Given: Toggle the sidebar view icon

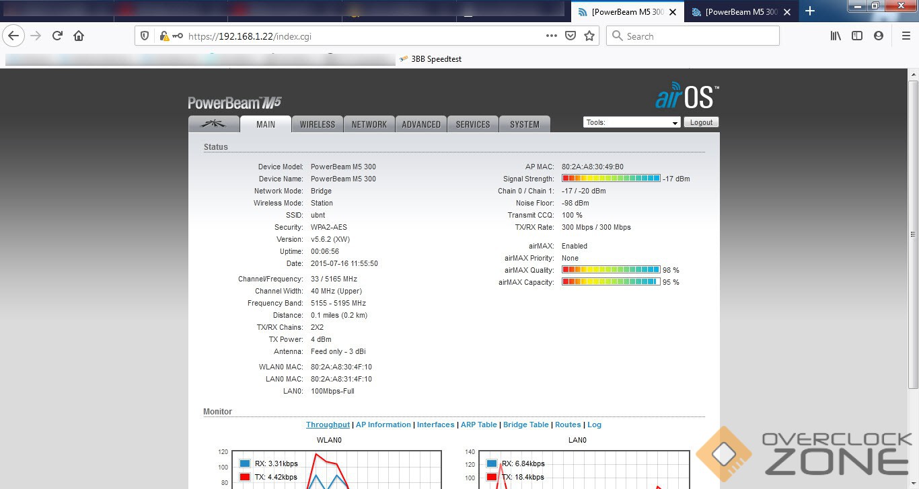Looking at the screenshot, I should [x=857, y=36].
